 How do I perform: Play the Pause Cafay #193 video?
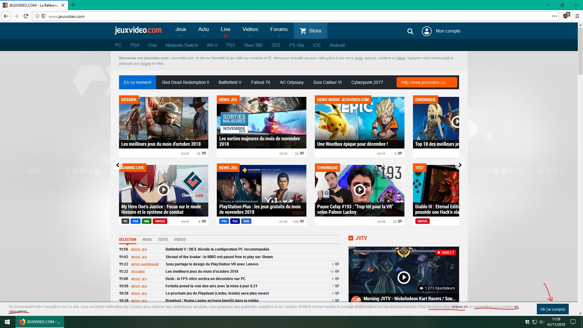pyautogui.click(x=360, y=190)
